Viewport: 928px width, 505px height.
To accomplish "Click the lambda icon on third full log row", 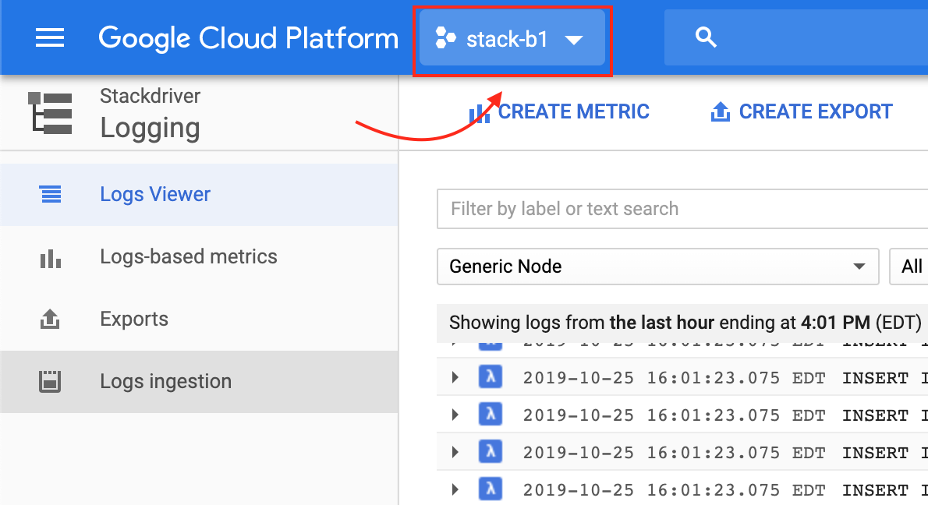I will pos(490,451).
